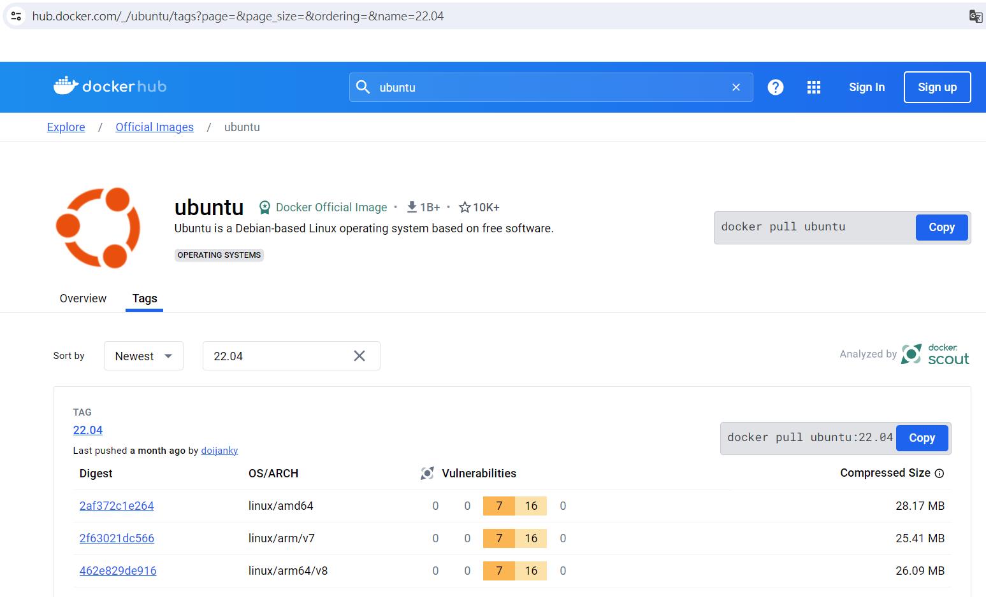Screen dimensions: 986x597
Task: Open site info icon in address bar
Action: tap(17, 16)
